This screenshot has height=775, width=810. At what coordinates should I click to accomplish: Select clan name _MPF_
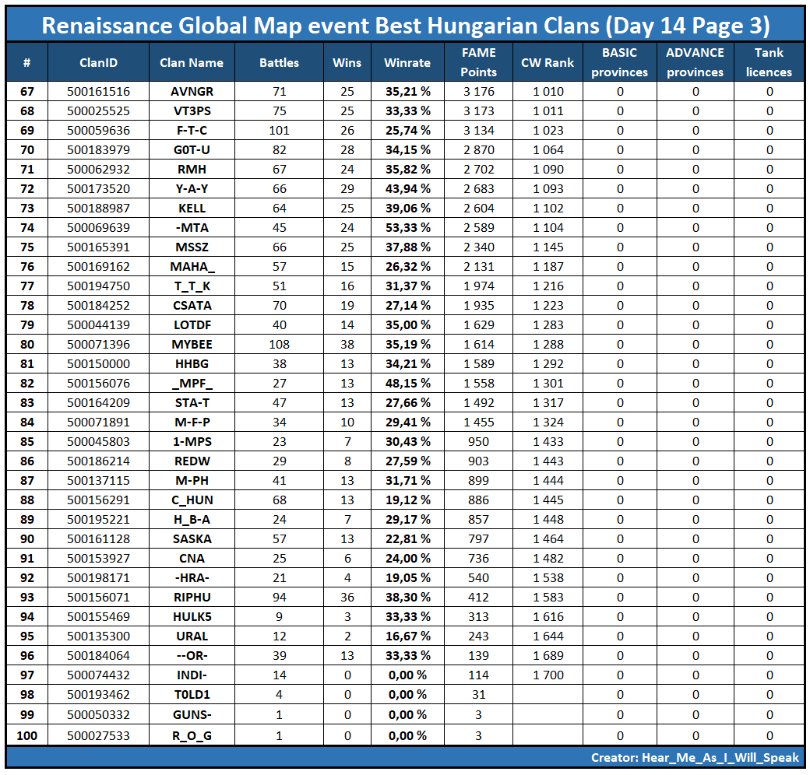[192, 384]
